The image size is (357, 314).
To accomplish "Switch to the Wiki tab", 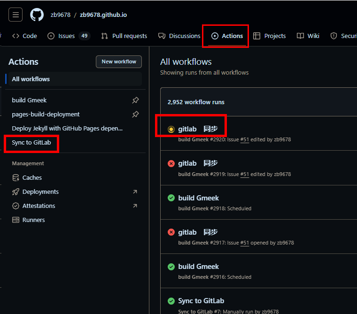I will point(308,36).
